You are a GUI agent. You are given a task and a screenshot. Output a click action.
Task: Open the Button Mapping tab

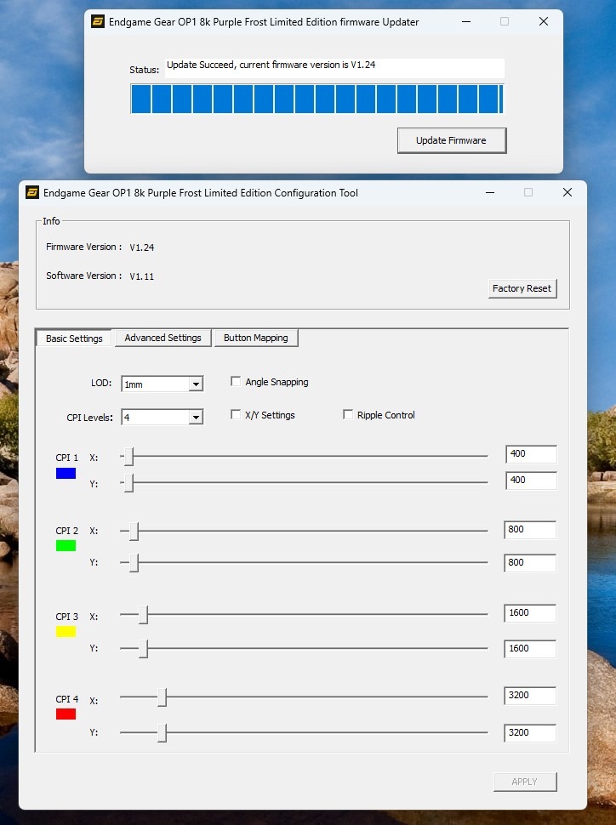tap(256, 338)
